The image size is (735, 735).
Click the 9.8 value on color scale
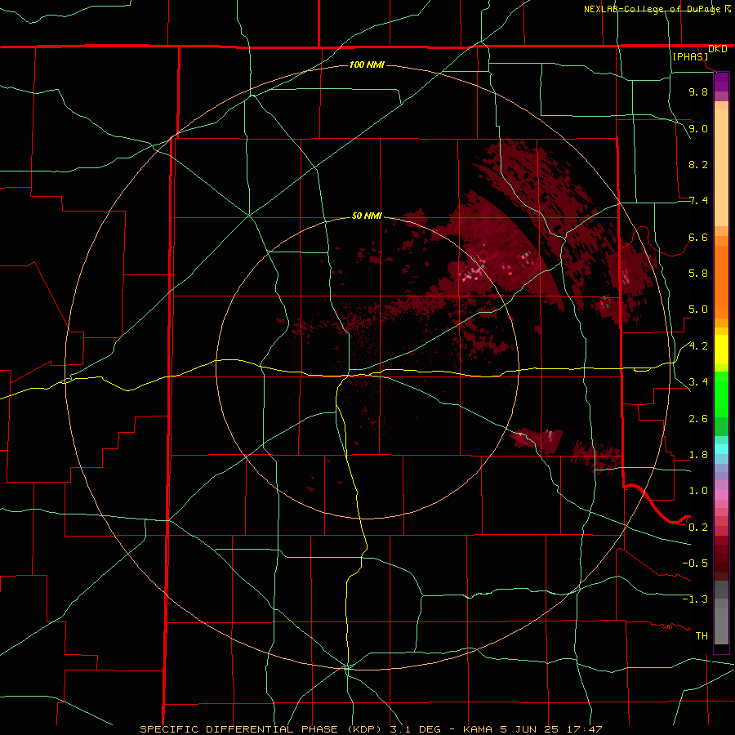point(698,91)
